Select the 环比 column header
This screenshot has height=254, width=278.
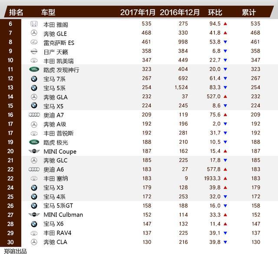pos(215,12)
